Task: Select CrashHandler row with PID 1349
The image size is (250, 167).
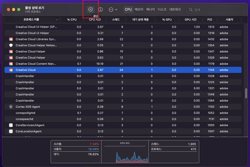Action: click(123, 95)
